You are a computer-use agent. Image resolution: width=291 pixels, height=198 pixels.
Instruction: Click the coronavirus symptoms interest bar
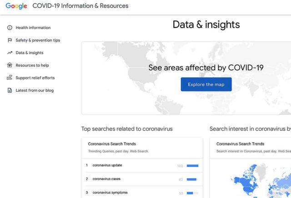[192, 193]
